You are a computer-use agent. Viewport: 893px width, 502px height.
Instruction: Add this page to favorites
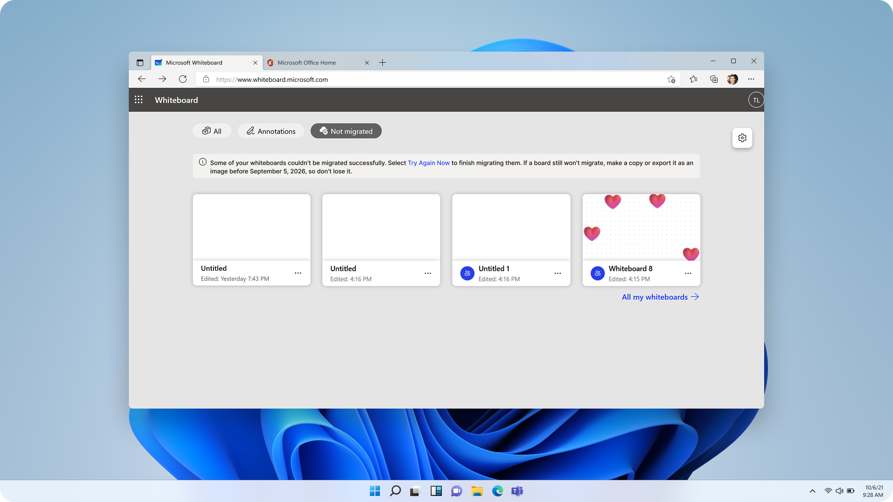tap(671, 79)
